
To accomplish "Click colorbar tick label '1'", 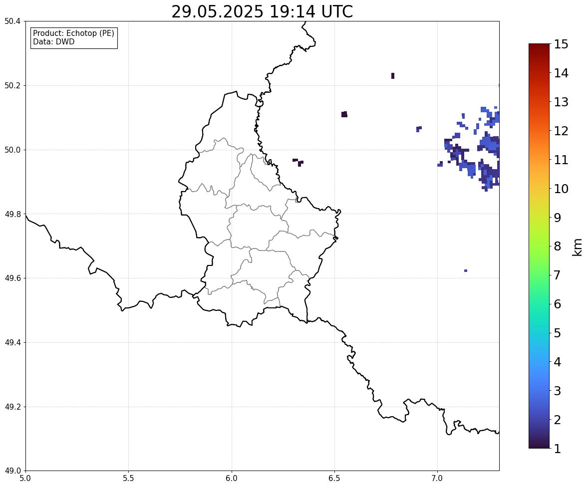I will pyautogui.click(x=558, y=449).
